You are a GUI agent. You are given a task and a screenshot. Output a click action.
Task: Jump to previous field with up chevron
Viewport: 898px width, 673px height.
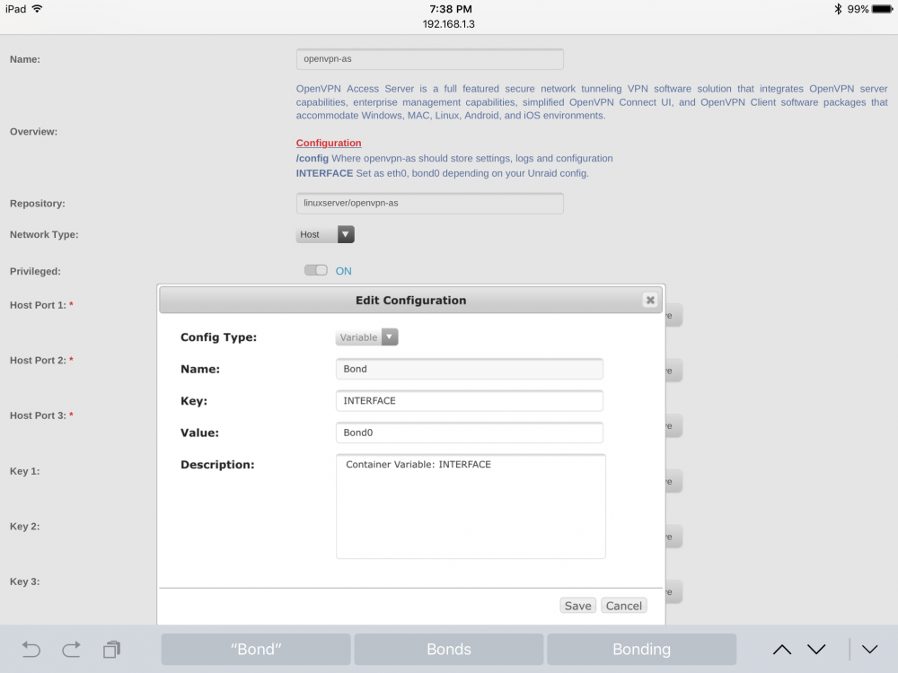pyautogui.click(x=782, y=650)
